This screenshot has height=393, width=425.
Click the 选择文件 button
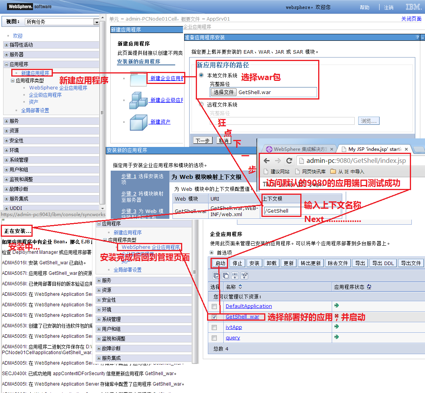point(224,93)
